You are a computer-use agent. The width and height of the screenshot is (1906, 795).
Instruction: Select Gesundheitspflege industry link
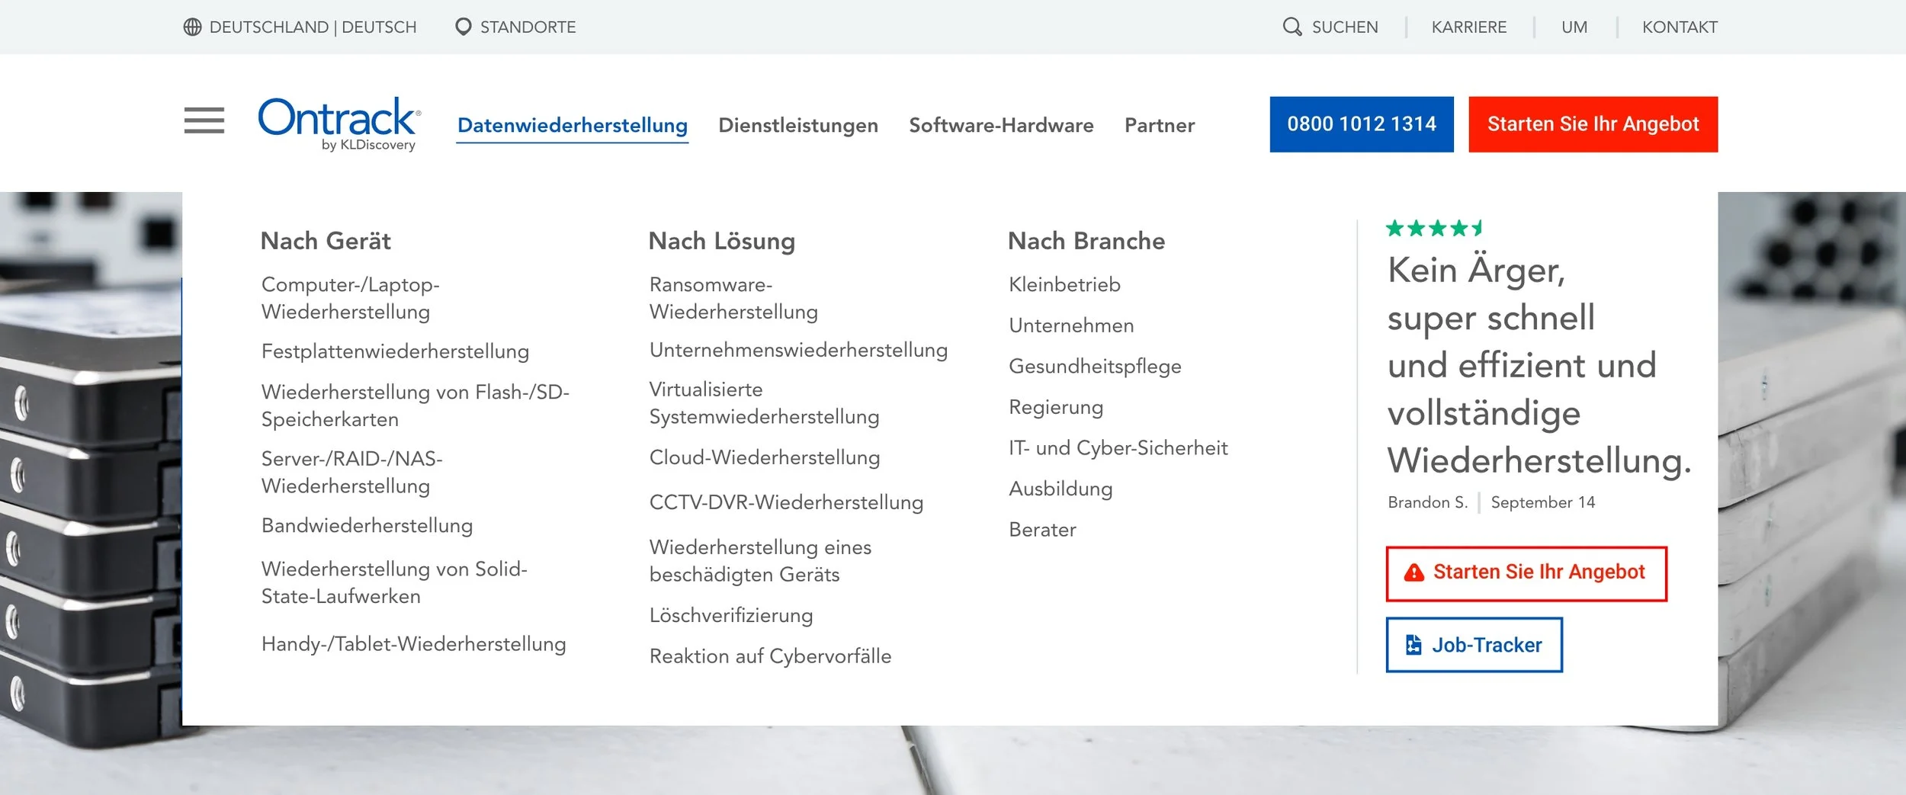tap(1095, 367)
